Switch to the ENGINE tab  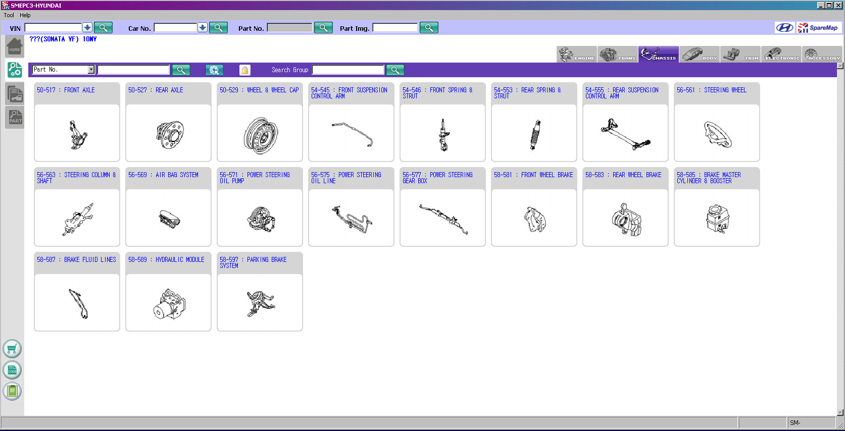(x=577, y=55)
